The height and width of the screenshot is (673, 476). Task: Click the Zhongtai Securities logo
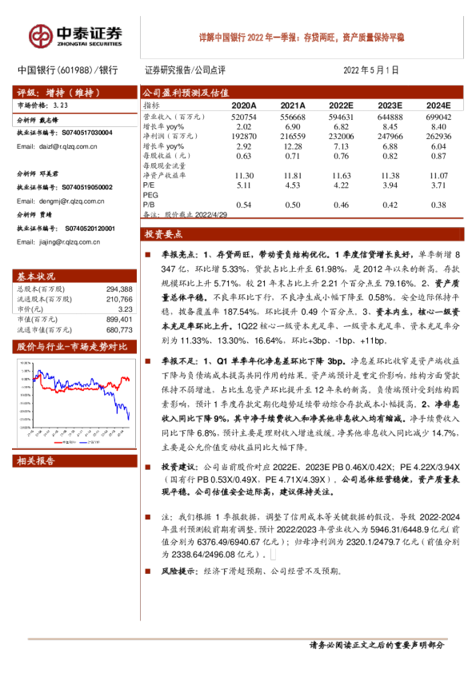(x=76, y=36)
